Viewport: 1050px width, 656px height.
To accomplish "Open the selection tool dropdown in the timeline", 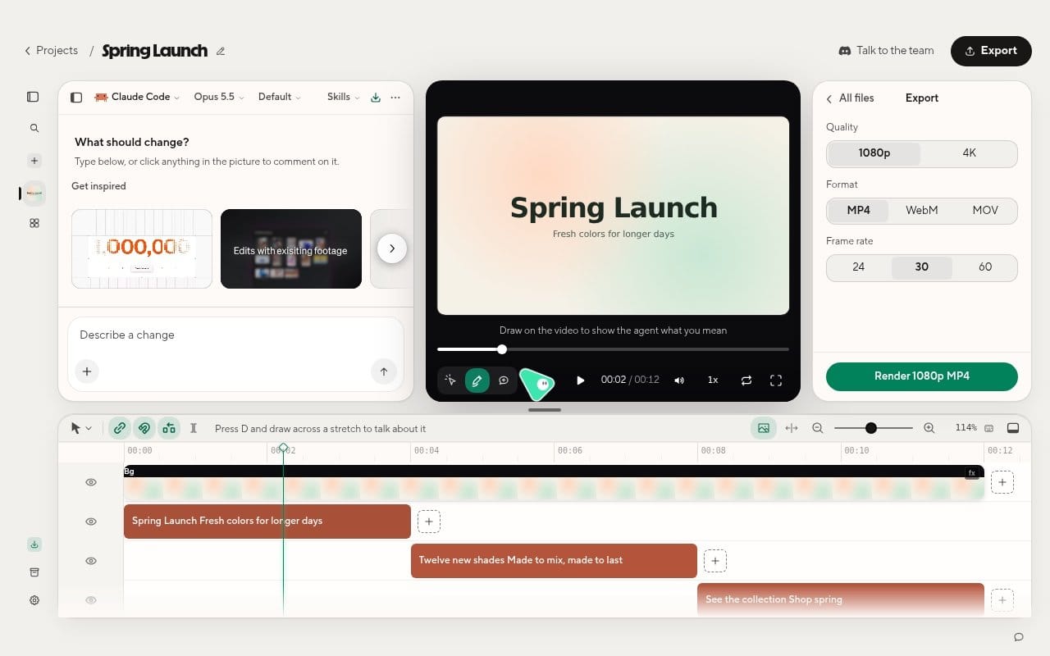I will point(81,428).
